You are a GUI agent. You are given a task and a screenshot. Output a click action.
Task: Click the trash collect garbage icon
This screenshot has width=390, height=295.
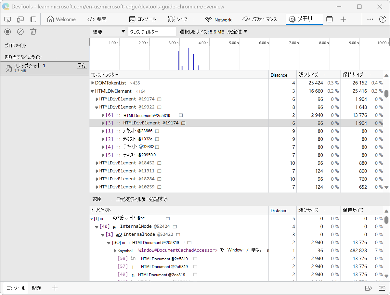[x=33, y=32]
